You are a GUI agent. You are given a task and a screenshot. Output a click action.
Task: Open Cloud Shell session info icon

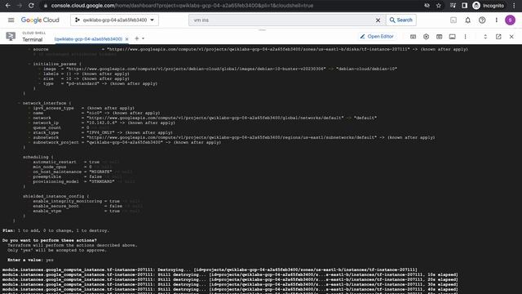[452, 37]
